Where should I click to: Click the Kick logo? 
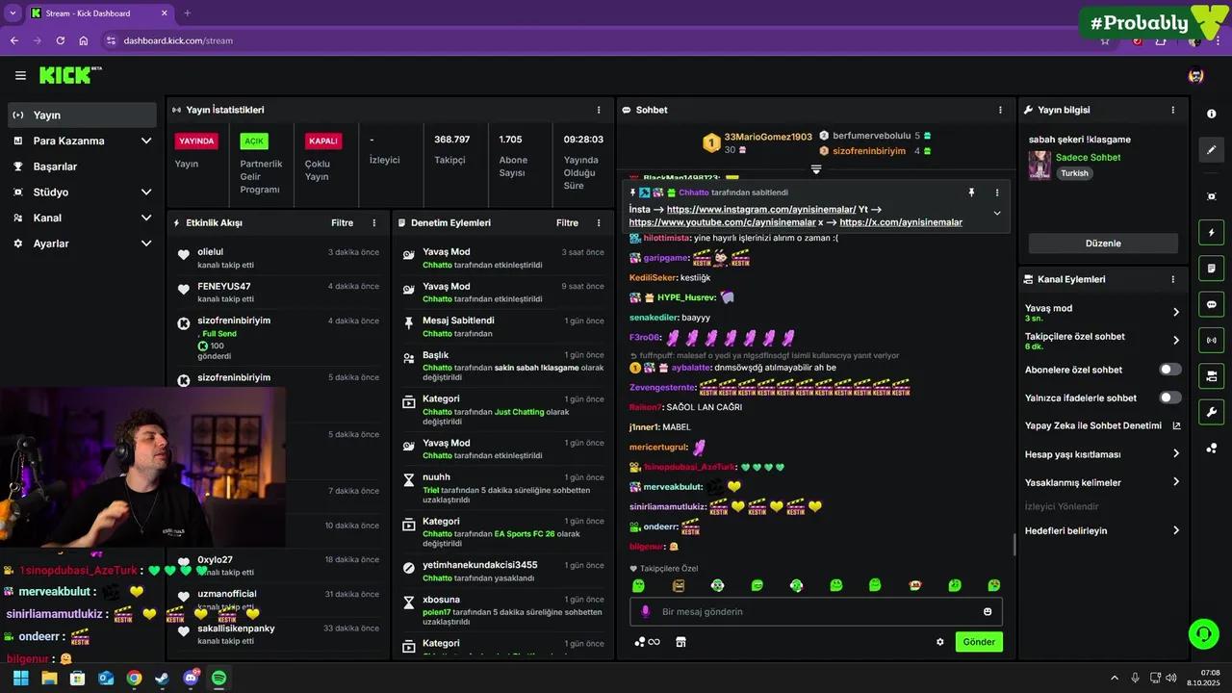coord(70,75)
